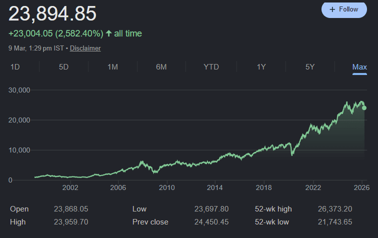This screenshot has height=238, width=378.
Task: Select the Max range tab
Action: 359,67
